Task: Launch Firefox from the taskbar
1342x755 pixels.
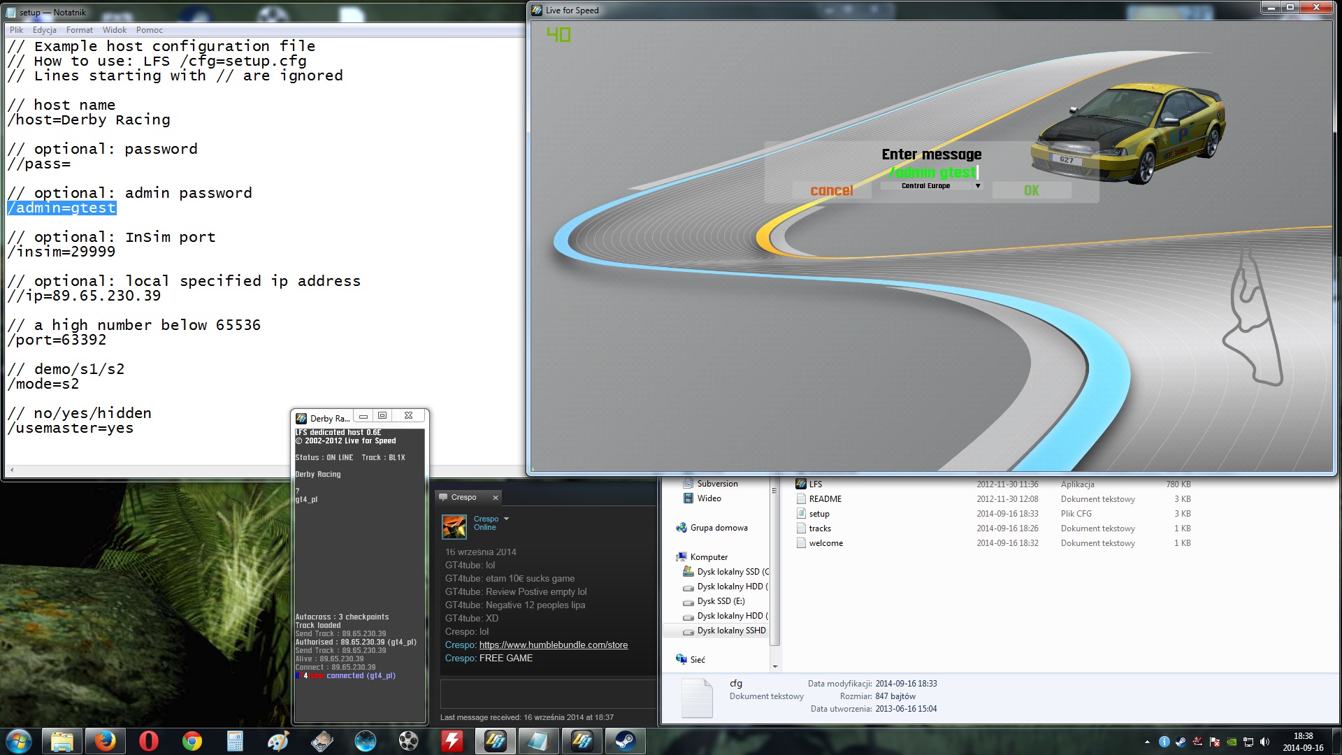Action: coord(106,741)
